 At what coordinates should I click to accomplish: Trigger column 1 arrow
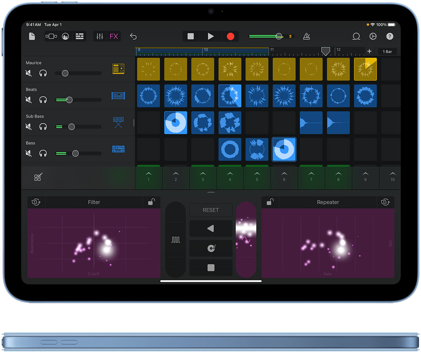click(x=148, y=175)
